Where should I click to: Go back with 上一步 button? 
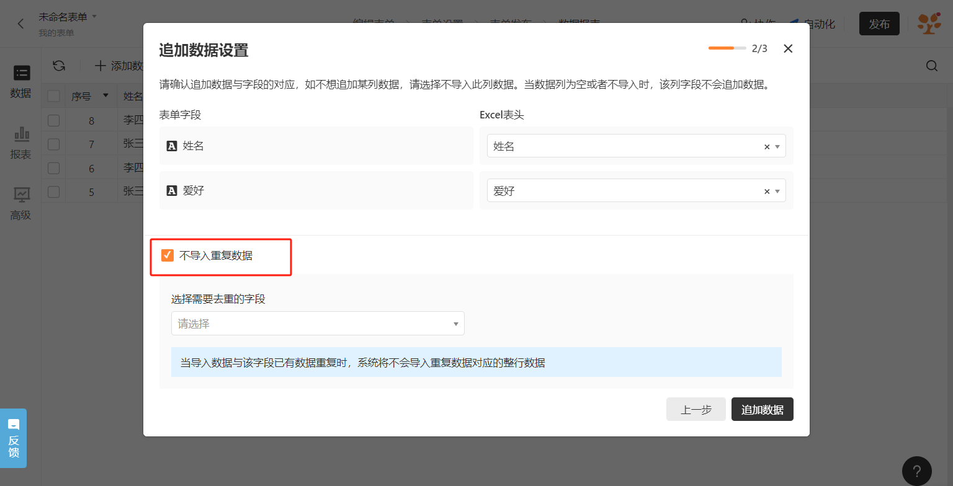click(696, 410)
